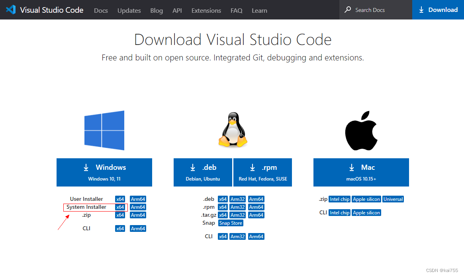464x276 pixels.
Task: Select Arm32 for Linux .tar.gz
Action: (238, 215)
